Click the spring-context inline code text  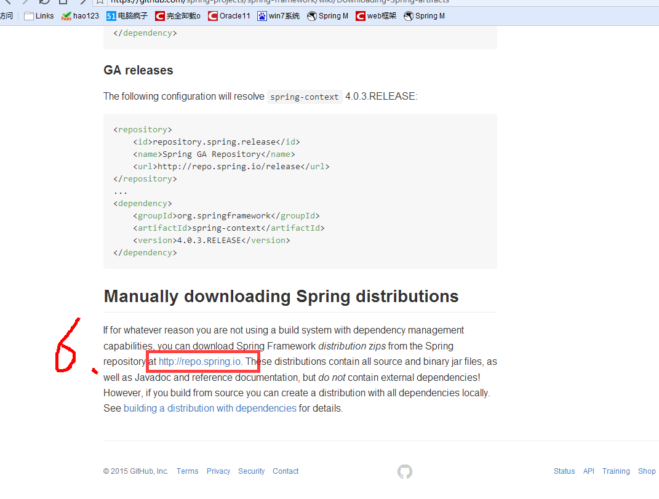[x=305, y=97]
